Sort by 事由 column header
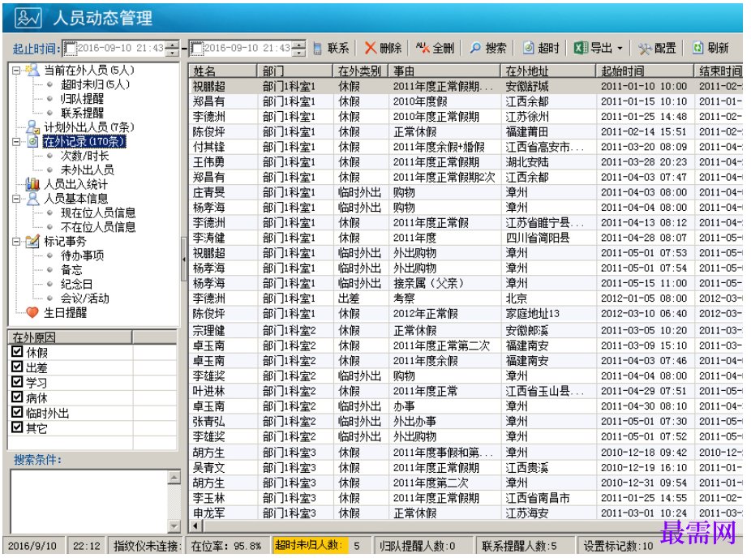This screenshot has width=751, height=558. pyautogui.click(x=445, y=71)
